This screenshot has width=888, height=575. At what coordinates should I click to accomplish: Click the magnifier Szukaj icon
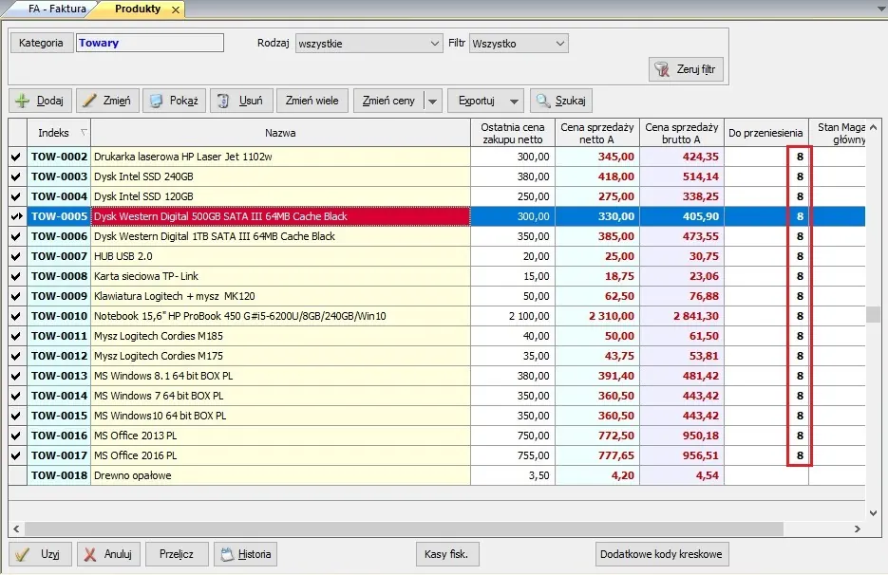pos(543,101)
